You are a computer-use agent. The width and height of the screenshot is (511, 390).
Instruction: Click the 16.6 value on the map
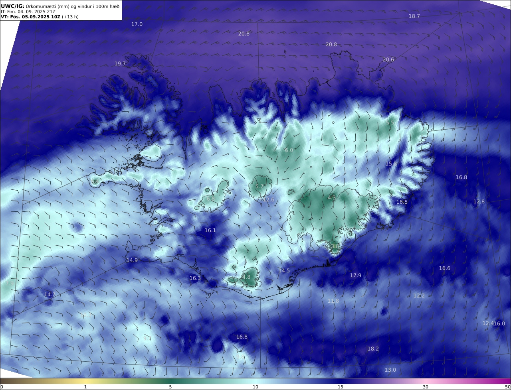445,268
